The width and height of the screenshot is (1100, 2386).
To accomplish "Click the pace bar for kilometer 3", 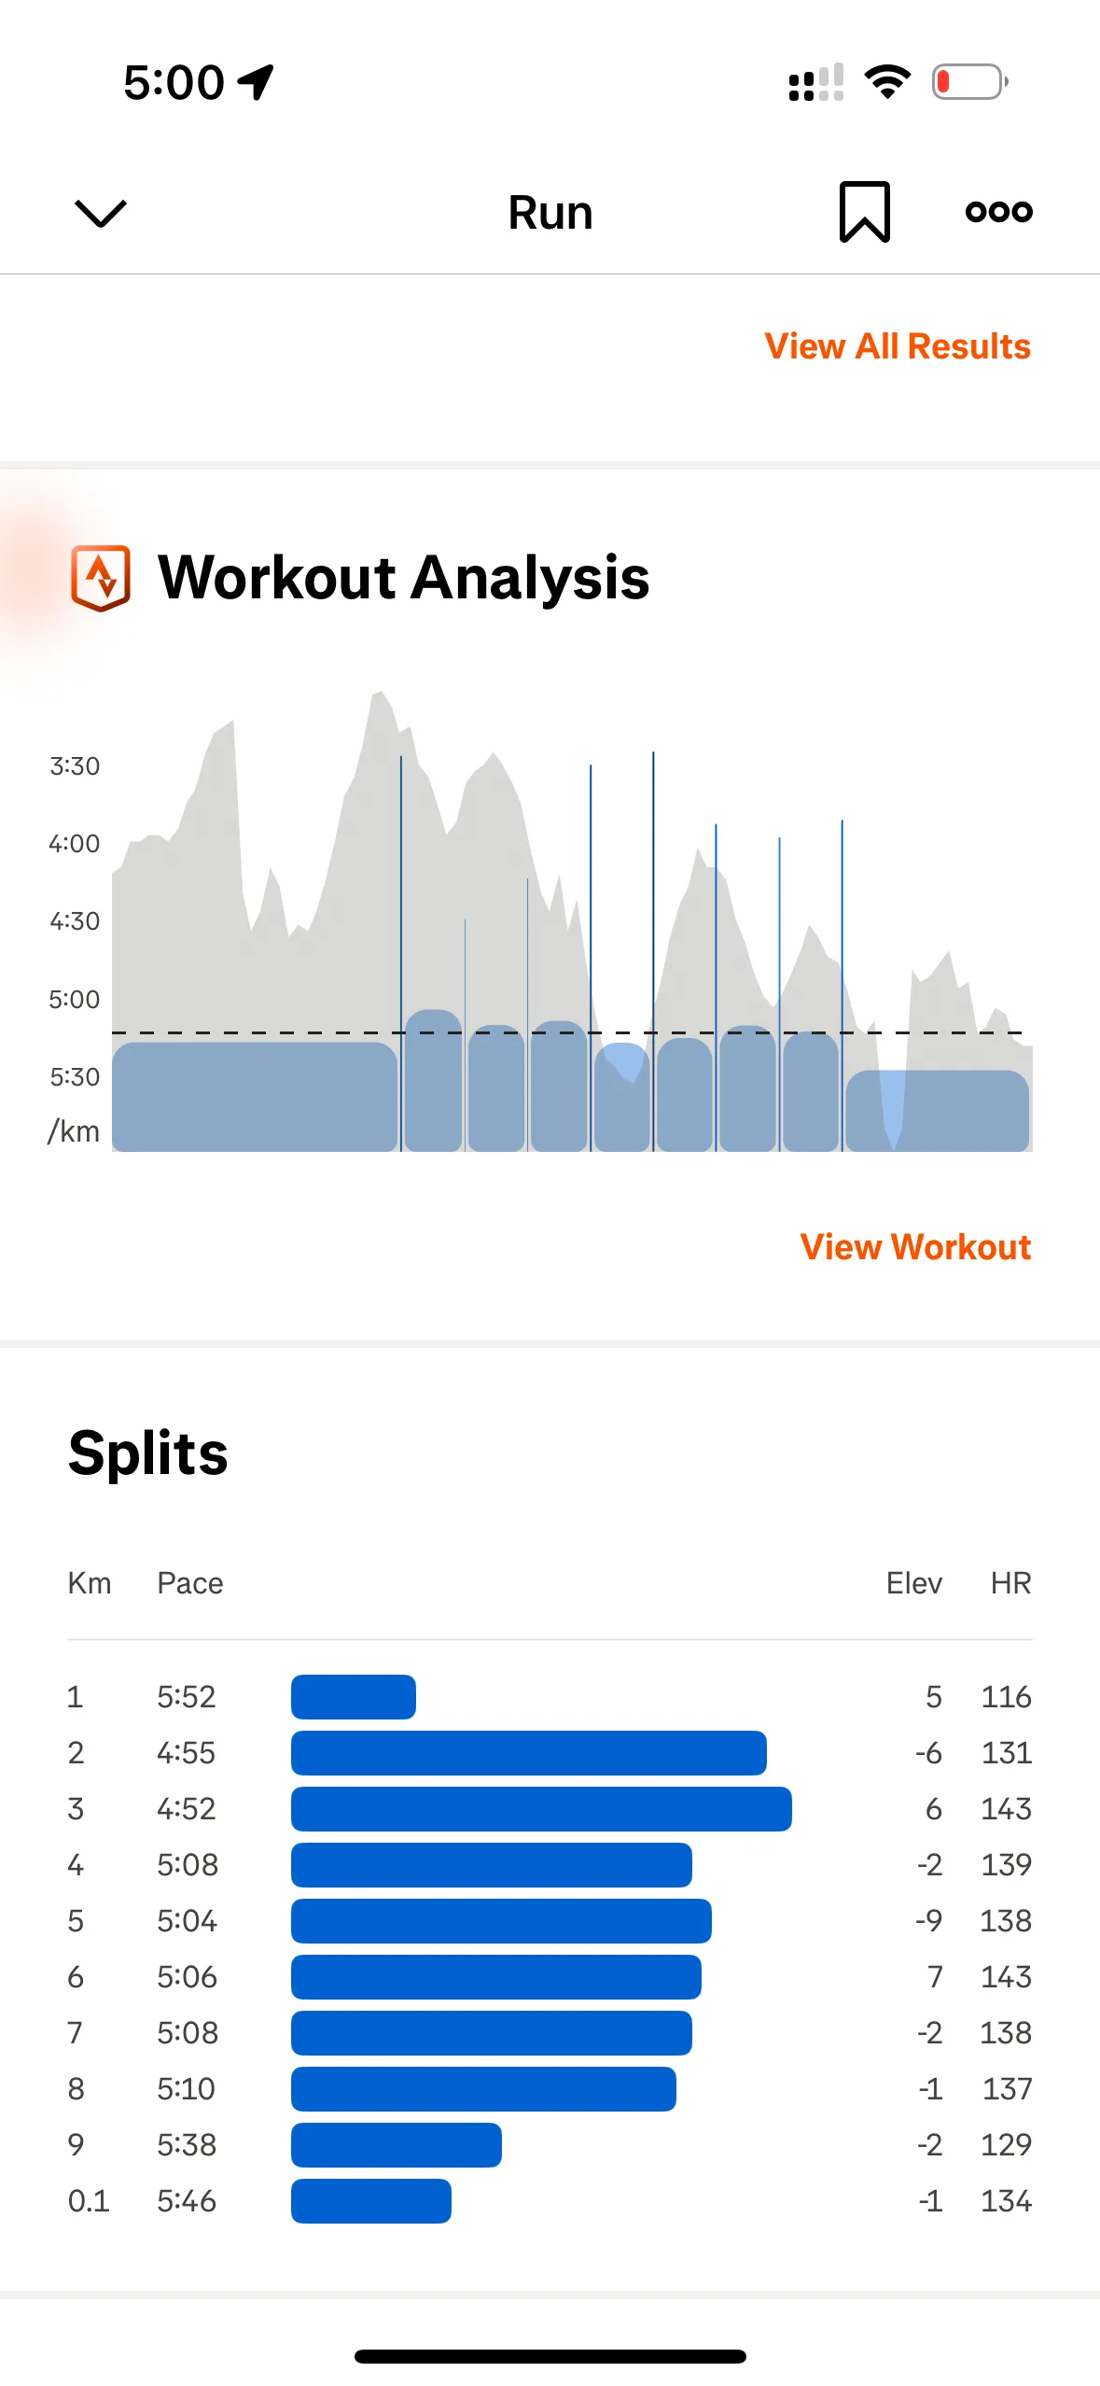I will [539, 1809].
